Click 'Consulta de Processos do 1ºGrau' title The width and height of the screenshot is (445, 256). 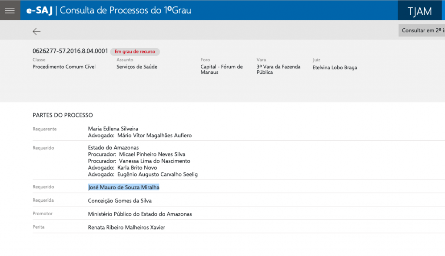[126, 10]
